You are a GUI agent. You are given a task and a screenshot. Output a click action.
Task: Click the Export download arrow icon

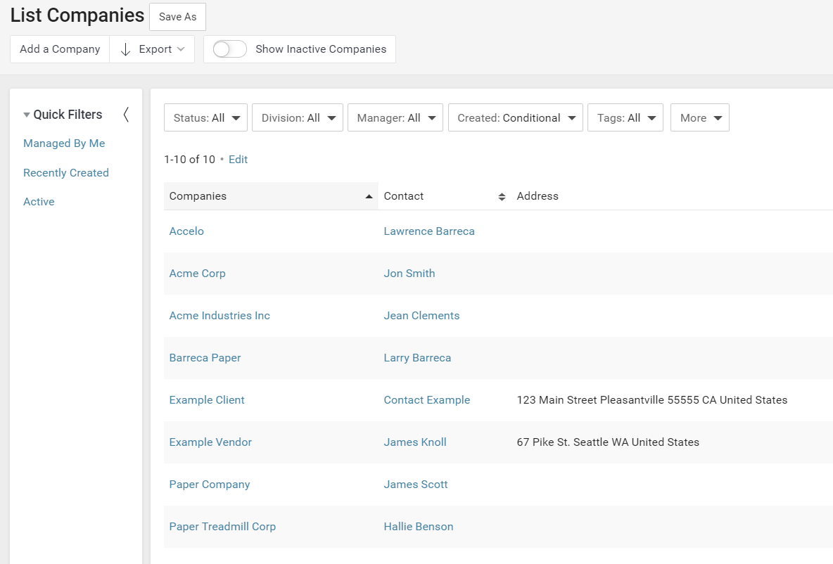point(126,49)
